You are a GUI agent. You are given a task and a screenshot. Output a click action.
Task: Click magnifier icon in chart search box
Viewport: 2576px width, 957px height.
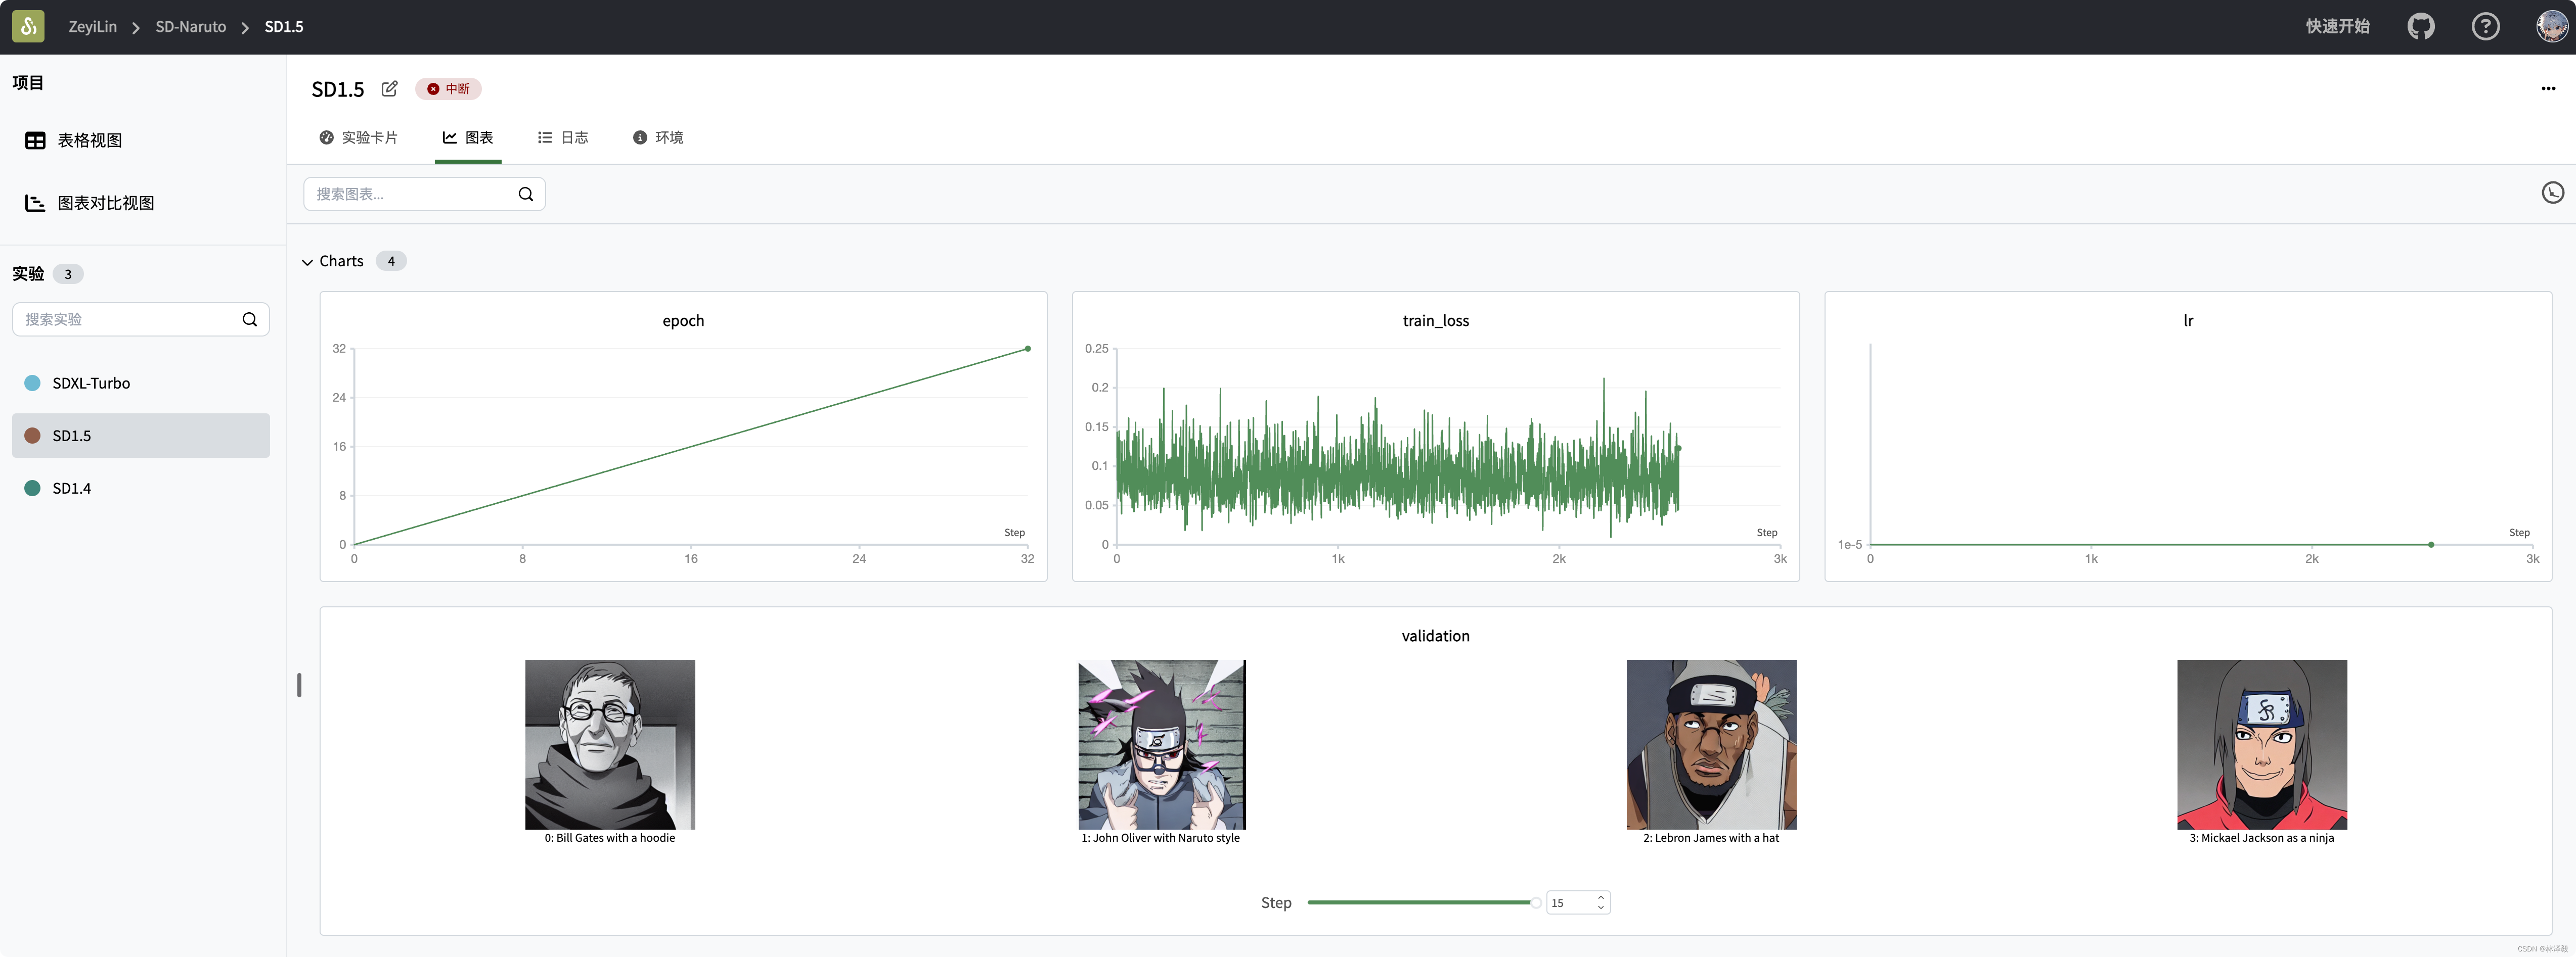(x=526, y=194)
